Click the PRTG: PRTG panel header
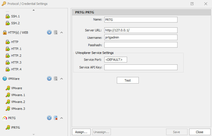The image size is (212, 136). pyautogui.click(x=141, y=12)
